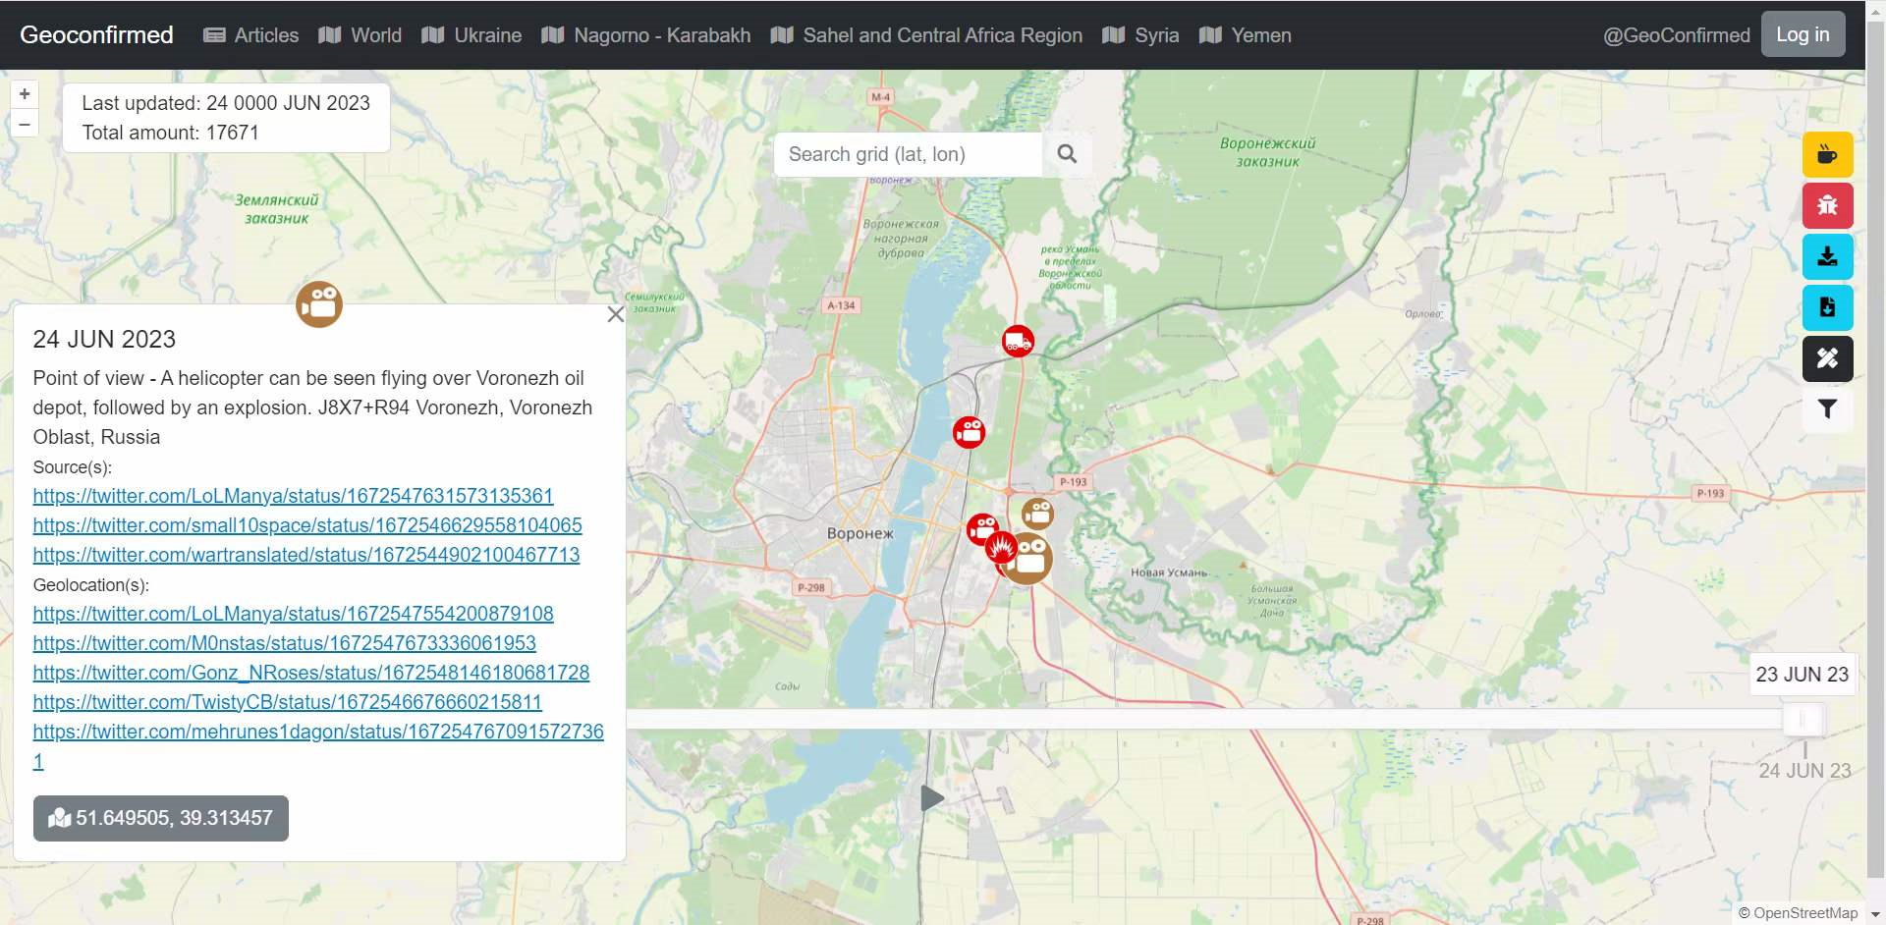1886x925 pixels.
Task: Zoom out on the map
Action: (x=25, y=124)
